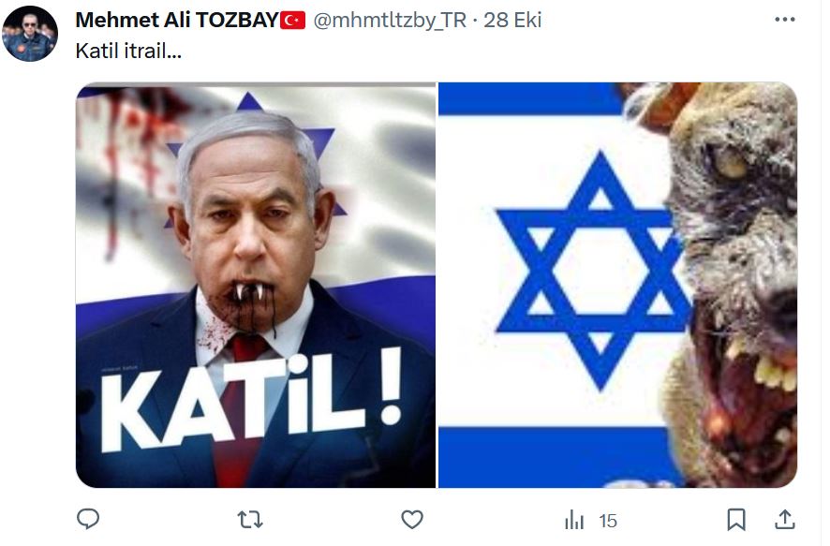Click the white KATİL! caption in the image
This screenshot has width=830, height=546.
[250, 401]
